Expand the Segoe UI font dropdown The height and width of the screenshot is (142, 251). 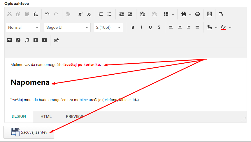click(67, 28)
